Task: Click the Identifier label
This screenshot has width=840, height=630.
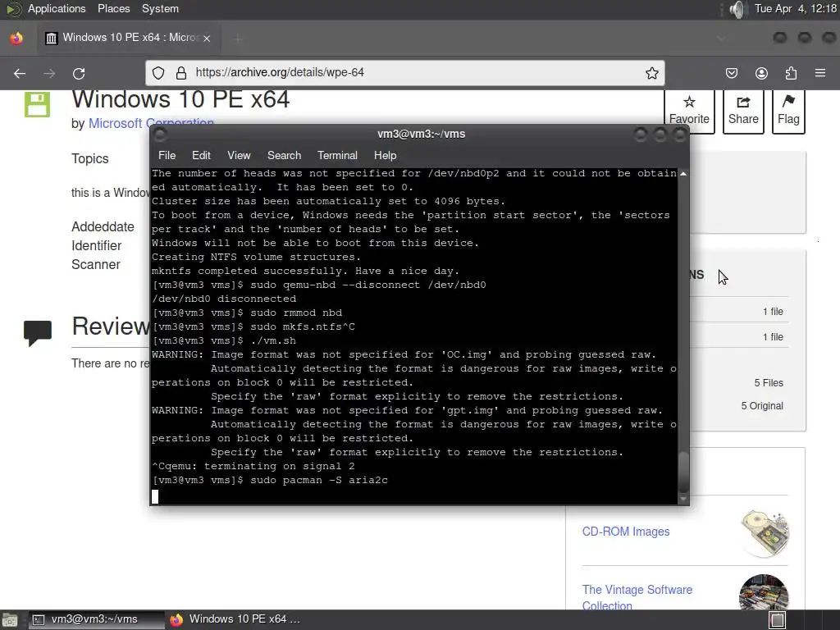Action: click(97, 245)
